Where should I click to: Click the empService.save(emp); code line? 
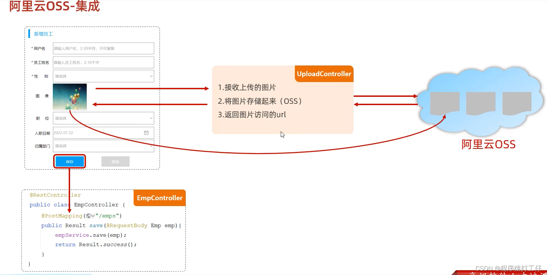pyautogui.click(x=91, y=235)
